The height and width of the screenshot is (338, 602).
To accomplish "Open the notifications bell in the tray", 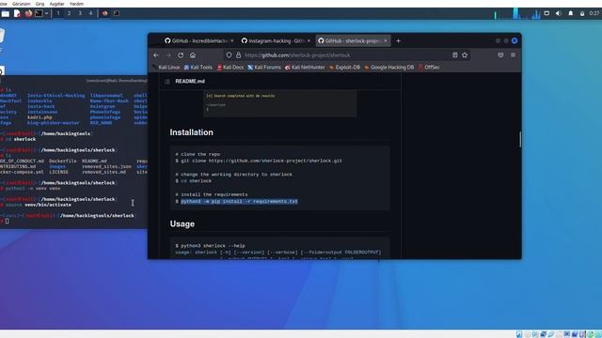I will pyautogui.click(x=571, y=13).
